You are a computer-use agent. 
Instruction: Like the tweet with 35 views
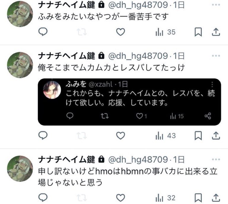(121, 32)
